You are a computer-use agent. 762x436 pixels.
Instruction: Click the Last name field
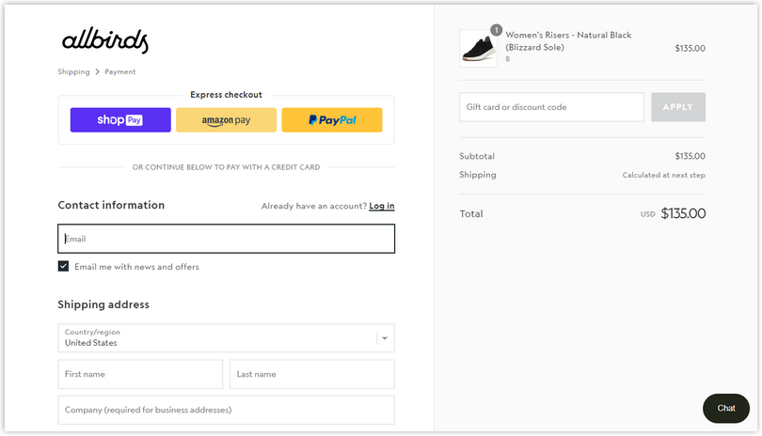coord(312,374)
